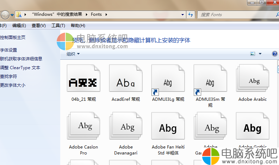Viewport: 279px width, 165px height.
Task: Open 调整 ClearType 文本 link
Action: pos(20,68)
